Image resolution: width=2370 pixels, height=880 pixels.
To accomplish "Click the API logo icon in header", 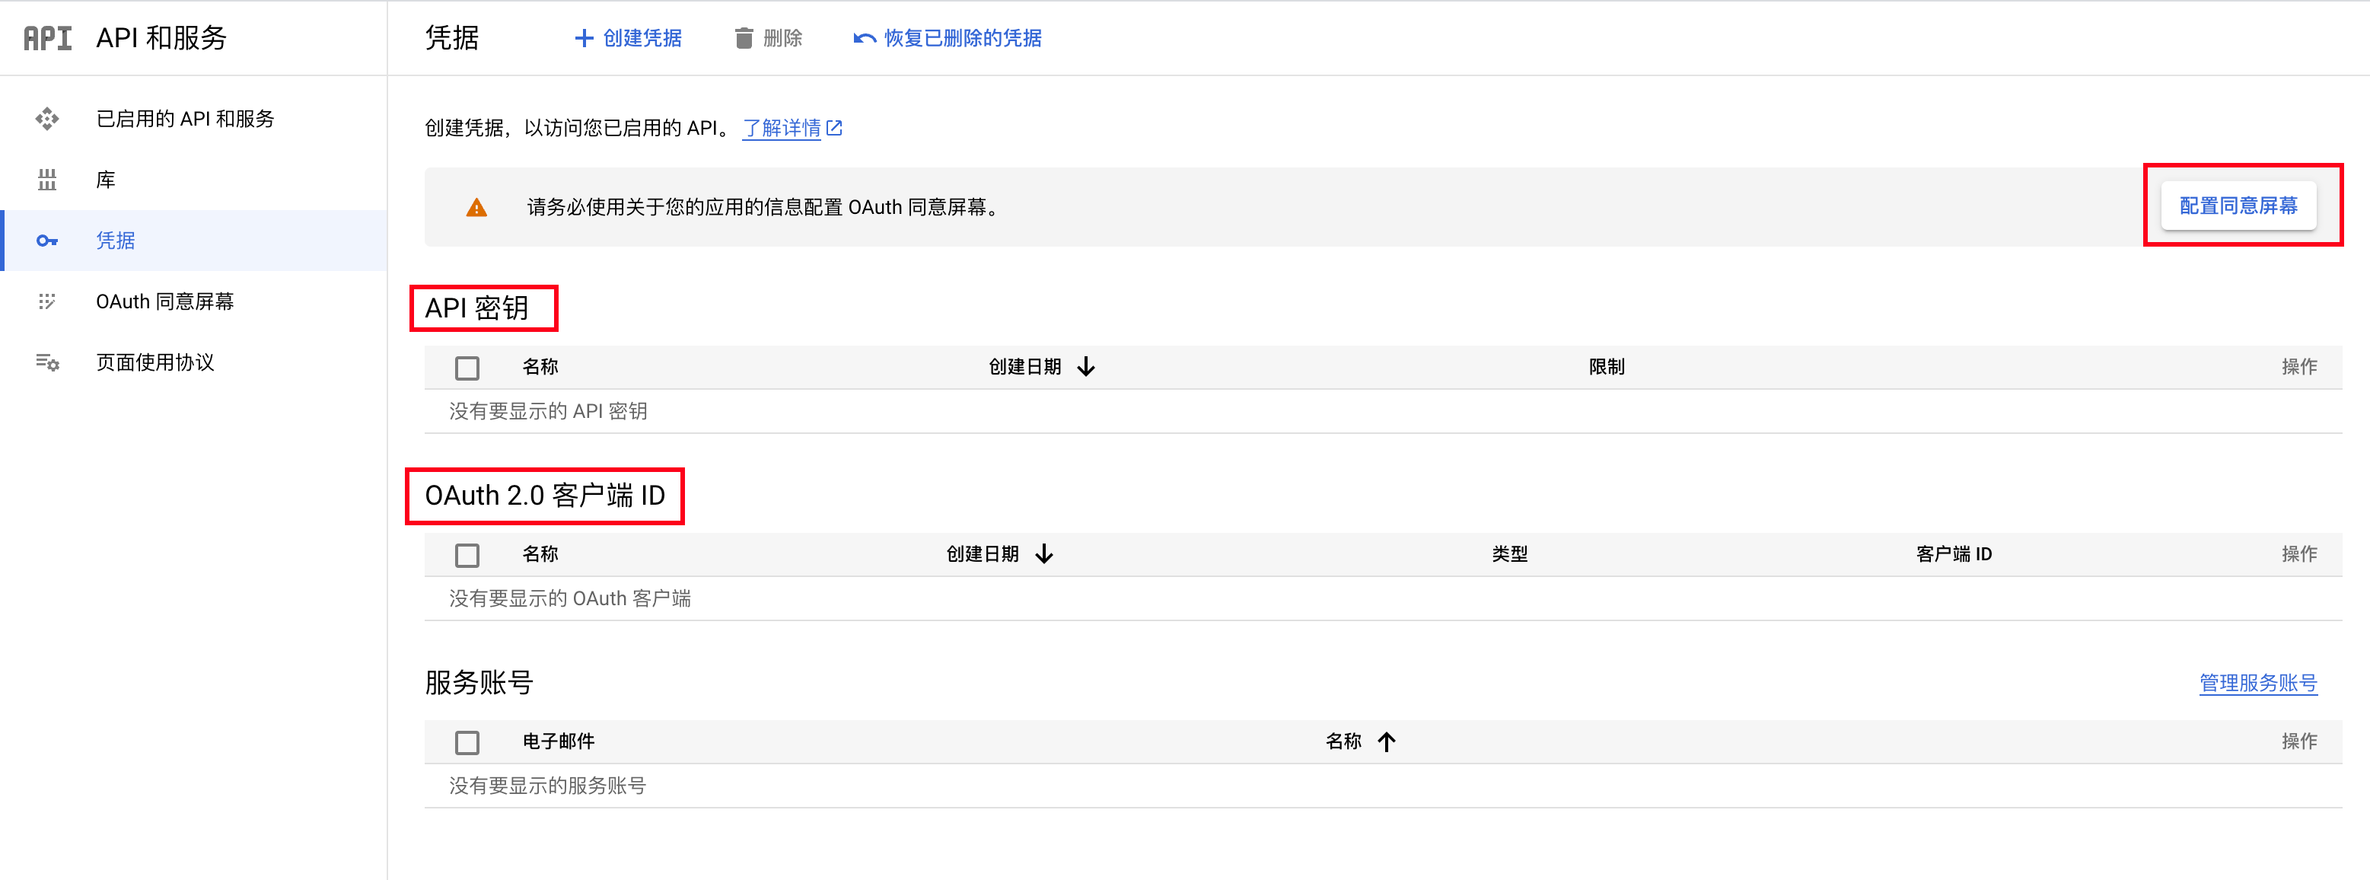I will click(x=48, y=38).
